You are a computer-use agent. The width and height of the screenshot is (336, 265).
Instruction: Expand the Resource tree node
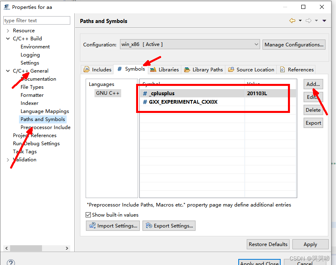pos(7,30)
